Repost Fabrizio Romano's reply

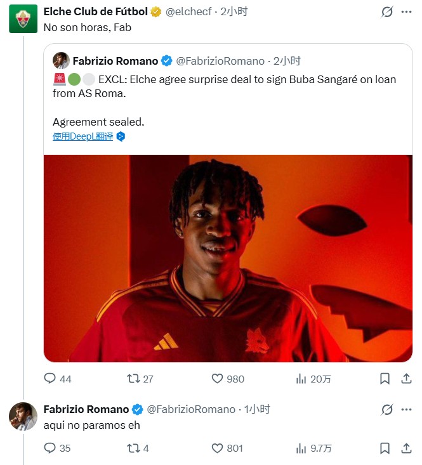[133, 448]
